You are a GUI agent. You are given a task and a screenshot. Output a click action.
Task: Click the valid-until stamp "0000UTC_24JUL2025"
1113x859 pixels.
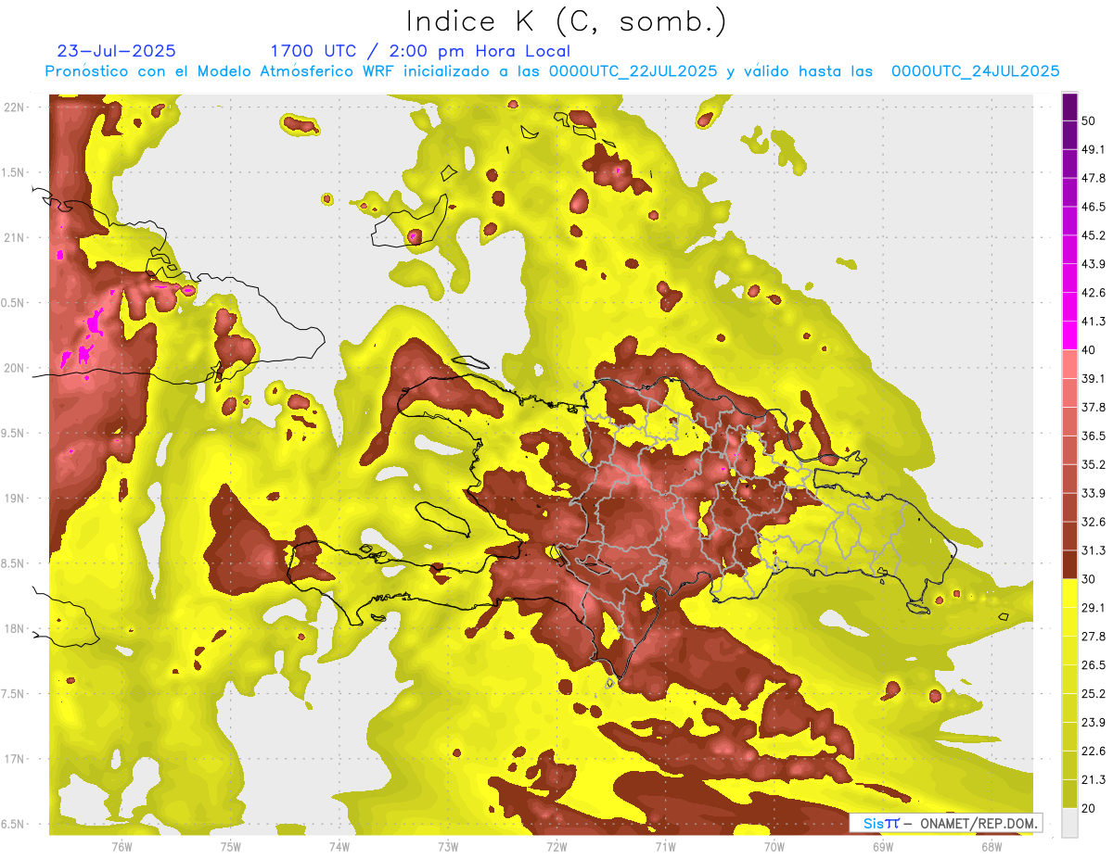(976, 71)
